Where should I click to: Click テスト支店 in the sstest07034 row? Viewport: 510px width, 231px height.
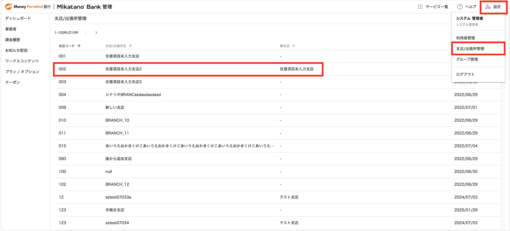coord(289,223)
